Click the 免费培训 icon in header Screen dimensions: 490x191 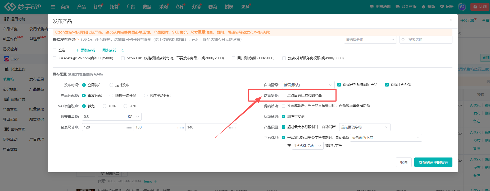pyautogui.click(x=372, y=7)
